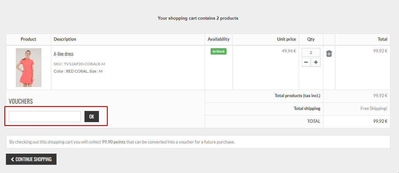The width and height of the screenshot is (399, 173).
Task: Click the voucher code input field
Action: (45, 117)
